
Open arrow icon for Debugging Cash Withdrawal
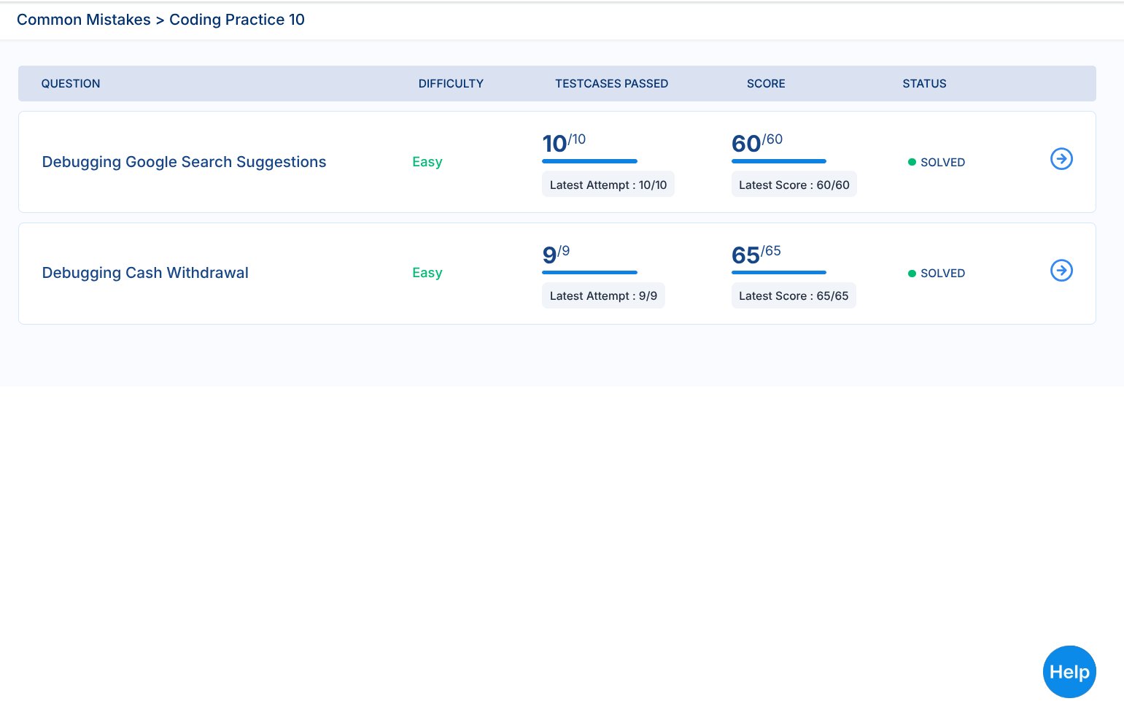tap(1061, 271)
